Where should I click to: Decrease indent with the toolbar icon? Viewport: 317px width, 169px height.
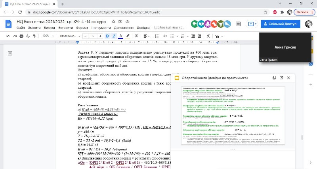pyautogui.click(x=193, y=36)
